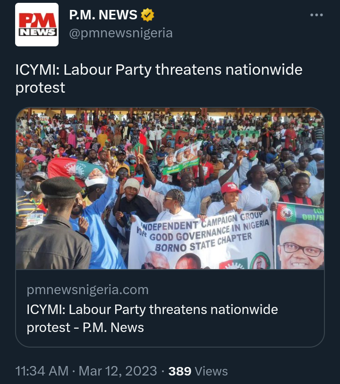Viewport: 340px width, 384px height.
Task: Click the Mar 12, 2023 date
Action: [x=118, y=371]
